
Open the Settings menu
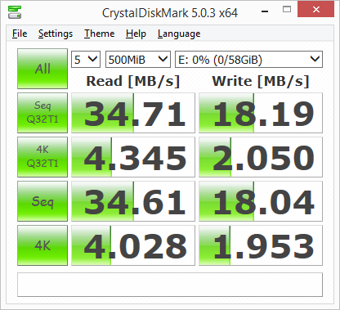[x=56, y=34]
